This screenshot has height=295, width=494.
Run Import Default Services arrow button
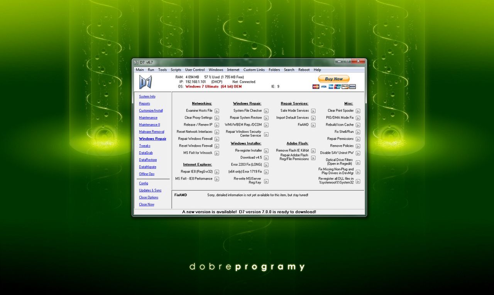pyautogui.click(x=313, y=118)
